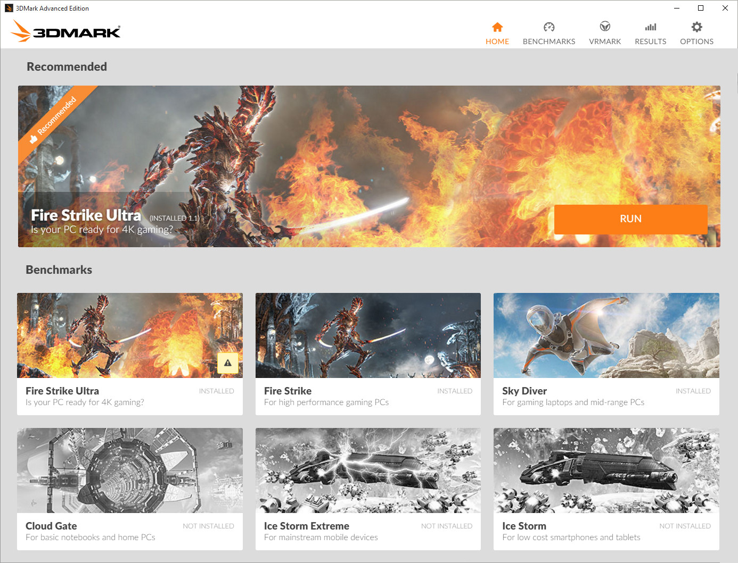Select the Sky Diver benchmark image
This screenshot has width=738, height=563.
tap(606, 335)
